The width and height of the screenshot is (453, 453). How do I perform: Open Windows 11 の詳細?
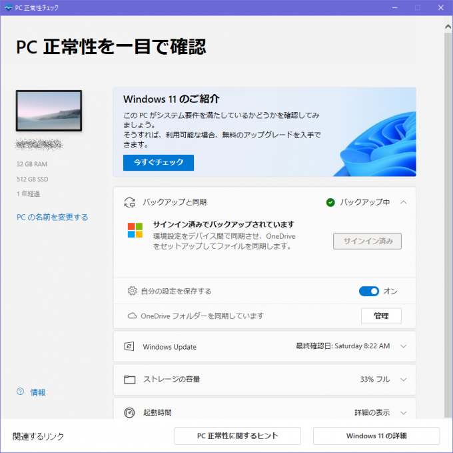[376, 436]
